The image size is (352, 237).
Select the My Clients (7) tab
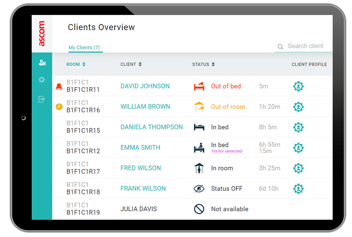84,48
